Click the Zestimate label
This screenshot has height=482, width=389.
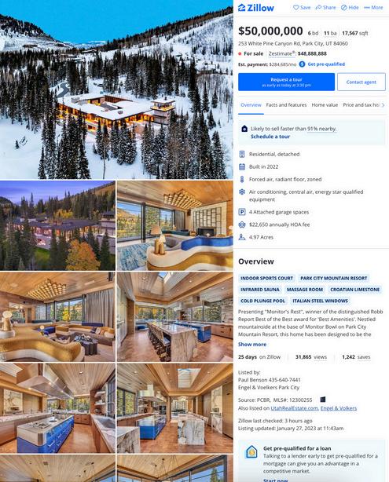coord(281,53)
